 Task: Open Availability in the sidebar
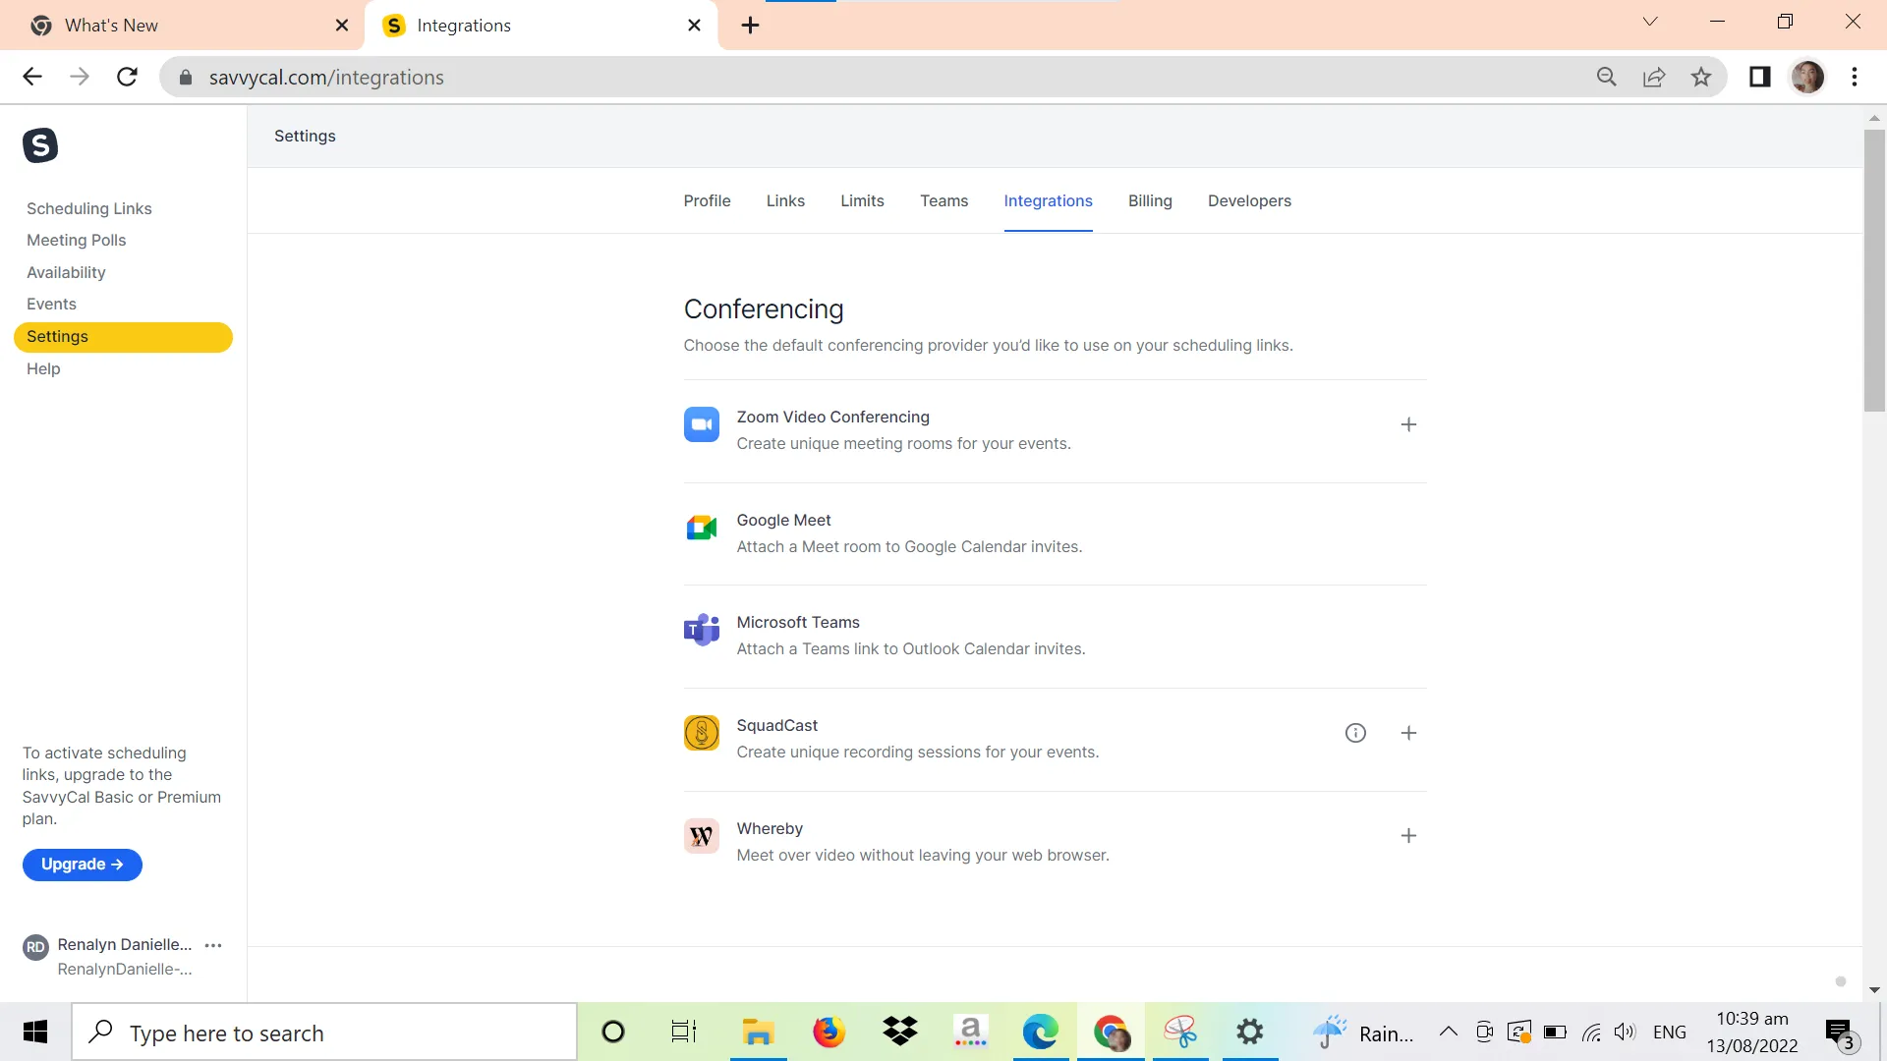(66, 272)
